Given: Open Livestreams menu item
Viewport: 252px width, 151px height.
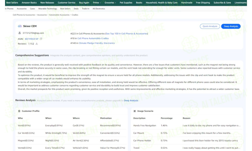Looking at the screenshot, I should [x=241, y=3].
